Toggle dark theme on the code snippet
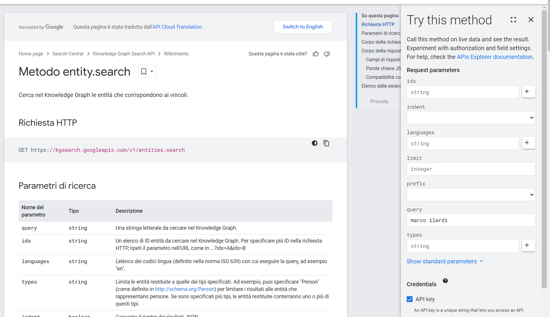Image resolution: width=550 pixels, height=317 pixels. click(314, 143)
